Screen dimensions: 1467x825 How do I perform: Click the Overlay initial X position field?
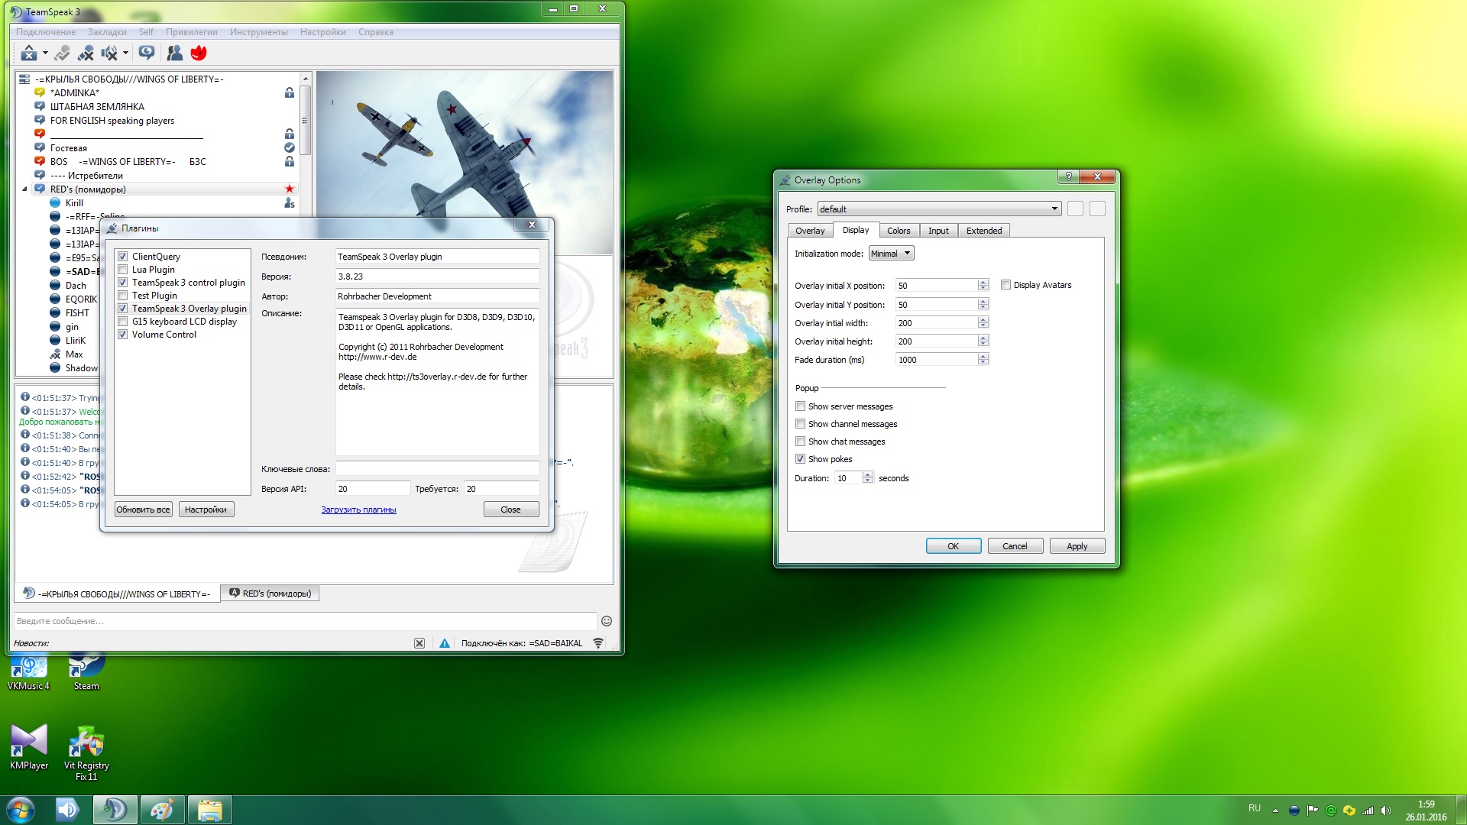(936, 286)
